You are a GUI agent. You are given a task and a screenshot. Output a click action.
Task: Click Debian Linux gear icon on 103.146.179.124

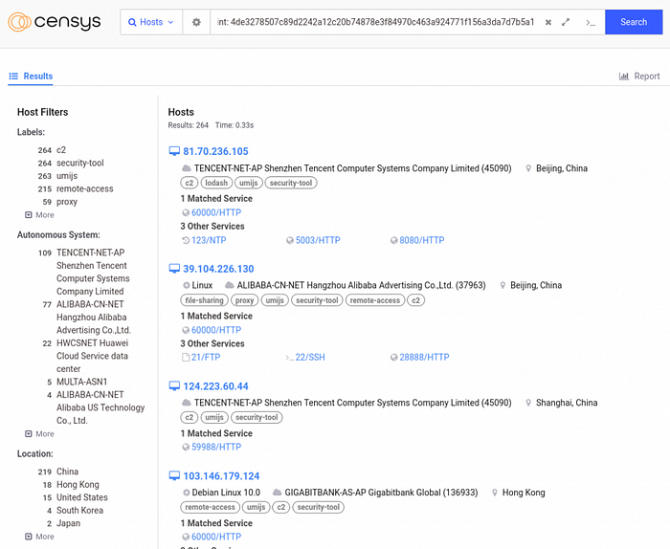187,493
